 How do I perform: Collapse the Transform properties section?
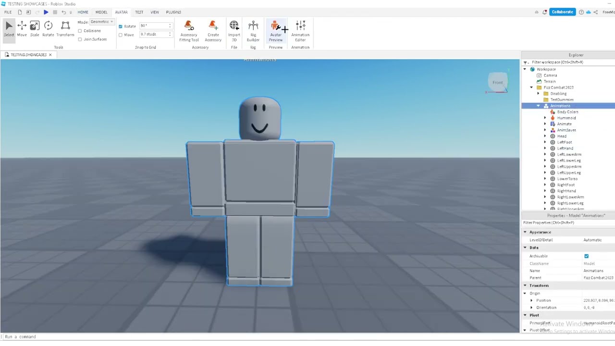pos(525,285)
